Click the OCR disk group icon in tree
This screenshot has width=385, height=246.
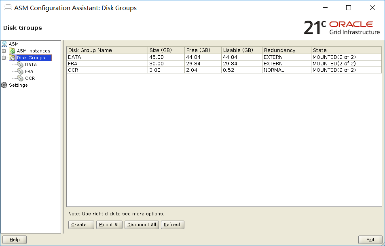click(20, 78)
